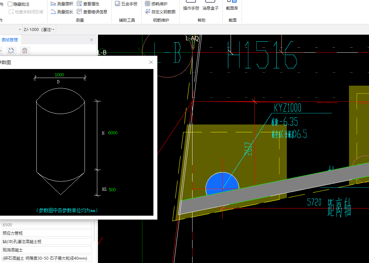Click the cyan note under the 参数图
The image size is (369, 263).
click(x=67, y=210)
